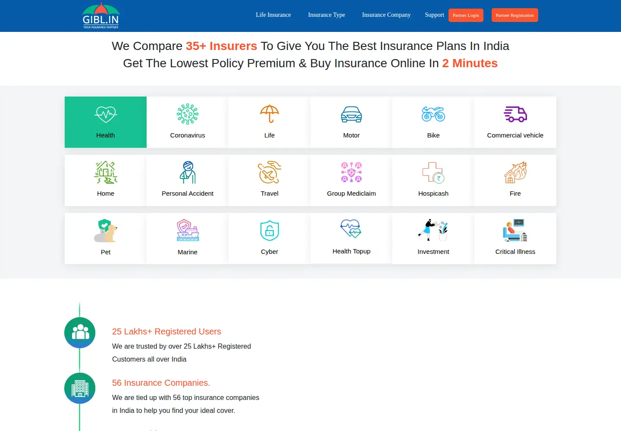
Task: Open the Health Topup heart icon
Action: (351, 229)
